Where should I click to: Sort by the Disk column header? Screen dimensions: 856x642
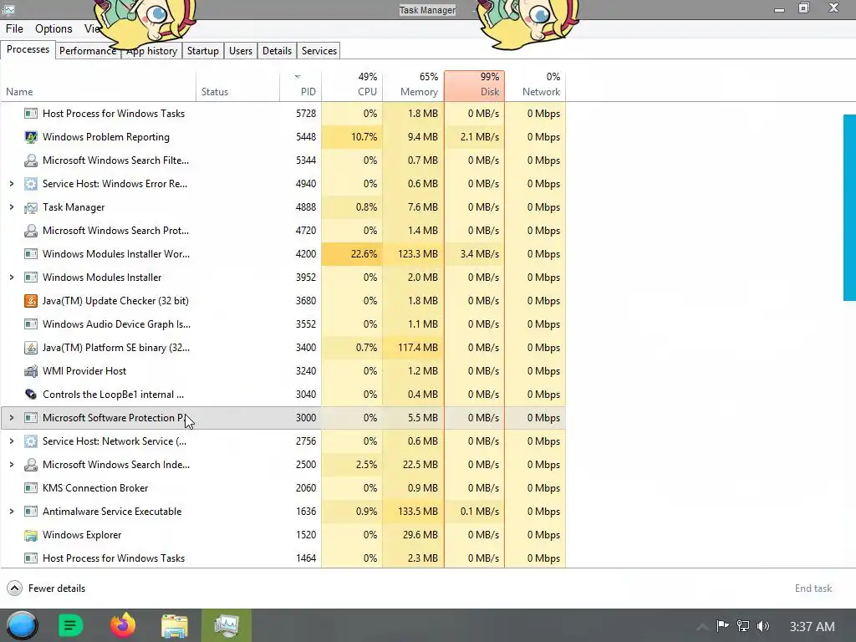coord(475,86)
